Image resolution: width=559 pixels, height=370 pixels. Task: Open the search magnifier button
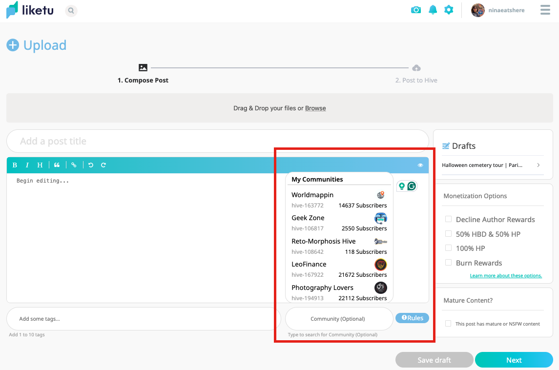[71, 11]
